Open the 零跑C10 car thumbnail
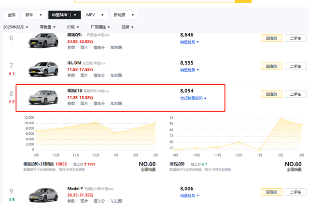The width and height of the screenshot is (309, 206). (x=43, y=97)
